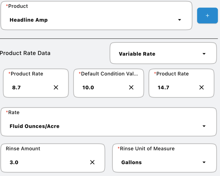This screenshot has height=176, width=220.
Task: Click the Rinse Unit of Measure label
Action: click(x=147, y=148)
